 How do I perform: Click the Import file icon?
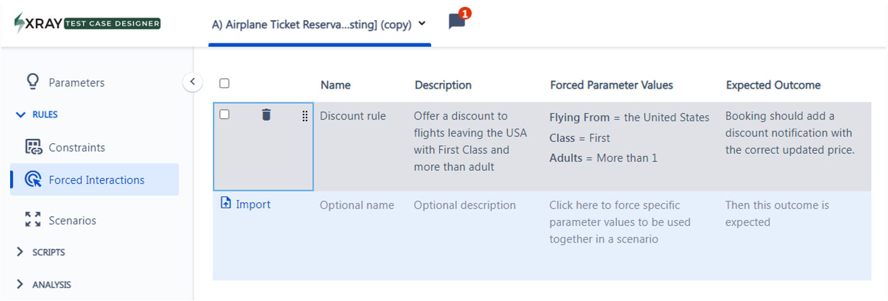tap(226, 203)
